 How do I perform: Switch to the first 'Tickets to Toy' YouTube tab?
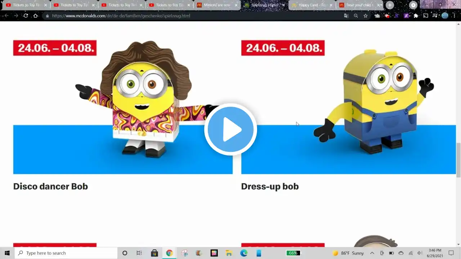tap(26, 5)
